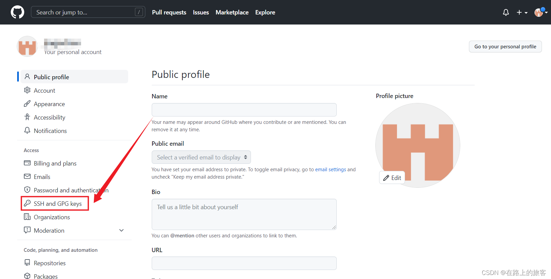551x279 pixels.
Task: Click the account avatar beside personal account
Action: tap(27, 46)
